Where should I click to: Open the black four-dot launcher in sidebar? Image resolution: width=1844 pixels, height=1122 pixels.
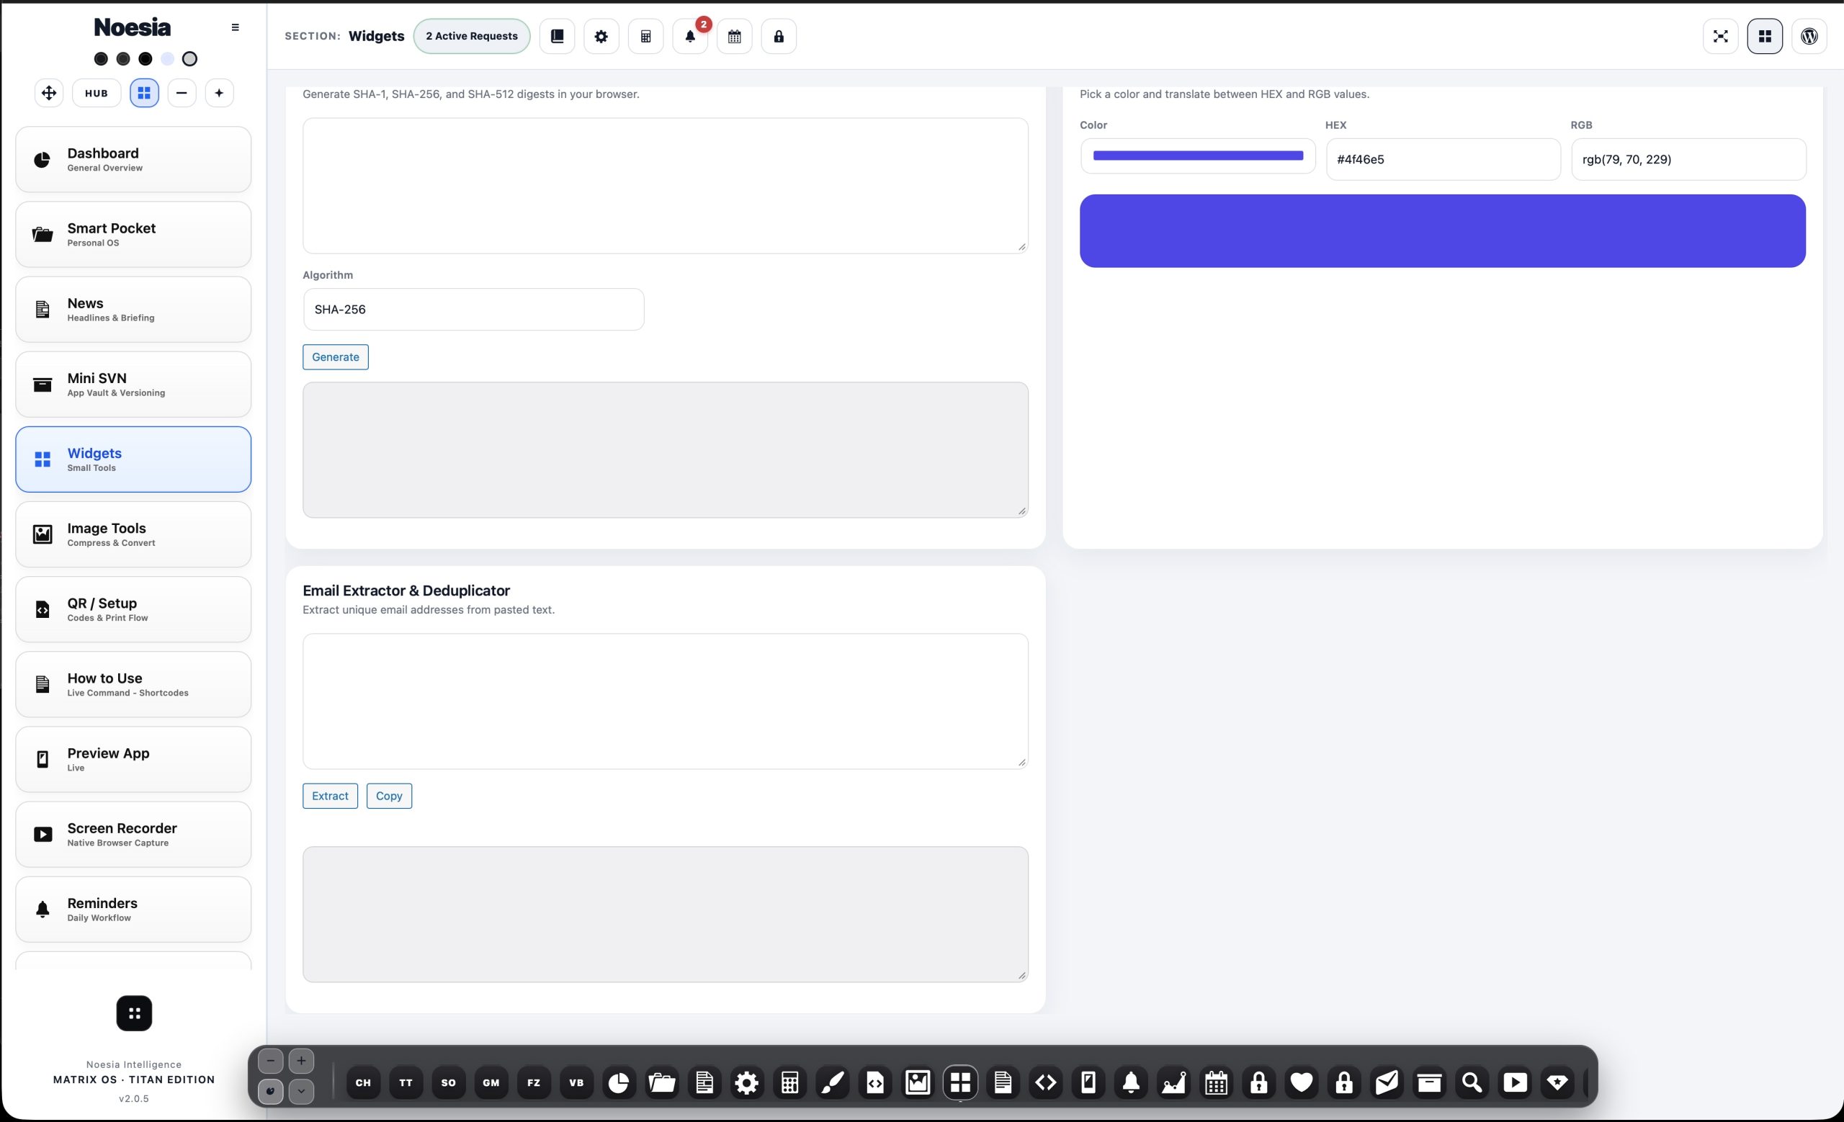click(x=134, y=1013)
